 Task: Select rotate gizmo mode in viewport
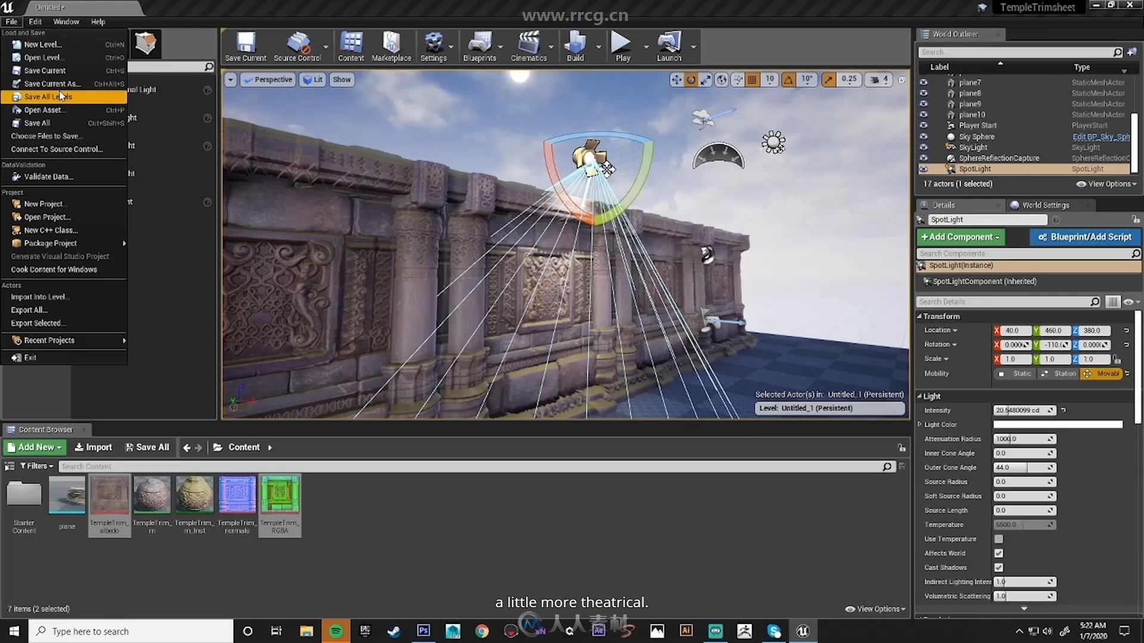coord(691,79)
